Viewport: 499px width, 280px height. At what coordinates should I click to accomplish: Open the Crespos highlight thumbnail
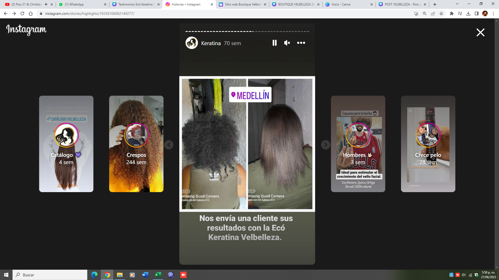click(136, 144)
